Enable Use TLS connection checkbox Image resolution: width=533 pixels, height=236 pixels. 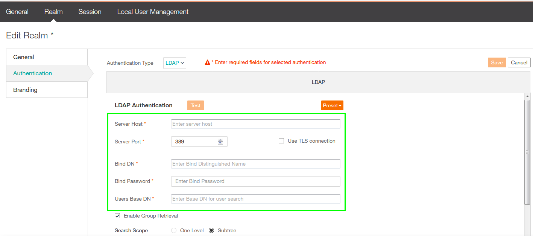click(x=281, y=141)
